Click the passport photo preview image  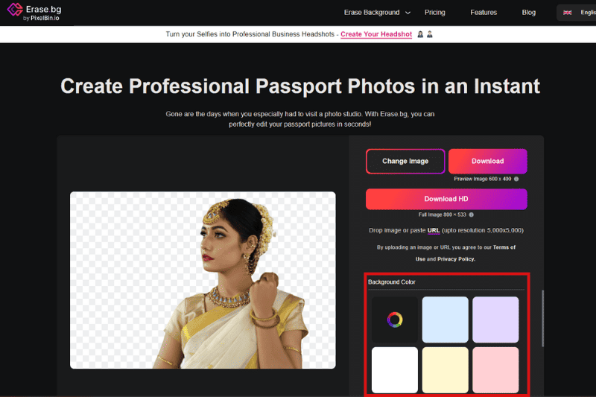pyautogui.click(x=203, y=280)
